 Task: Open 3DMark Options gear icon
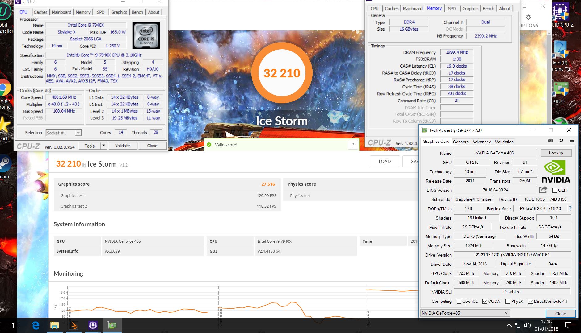(528, 18)
